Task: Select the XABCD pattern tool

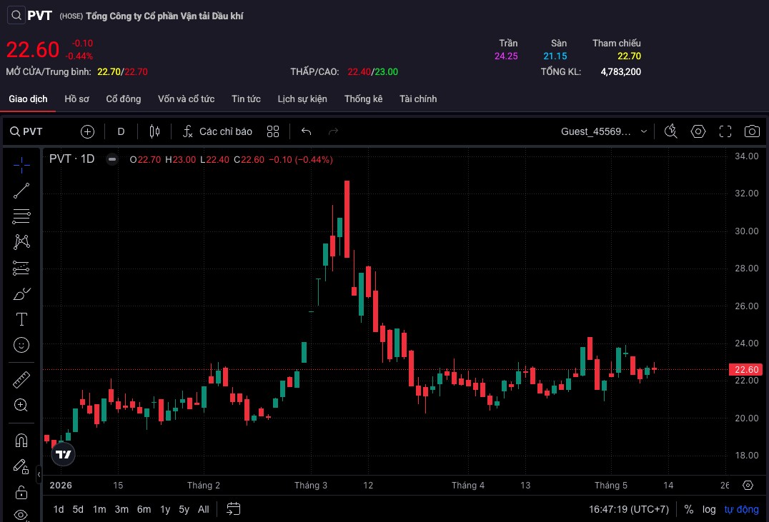Action: tap(21, 241)
